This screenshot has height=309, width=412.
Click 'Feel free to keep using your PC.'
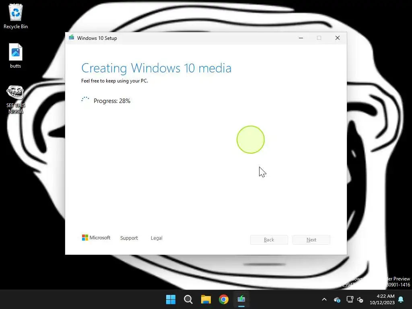115,81
